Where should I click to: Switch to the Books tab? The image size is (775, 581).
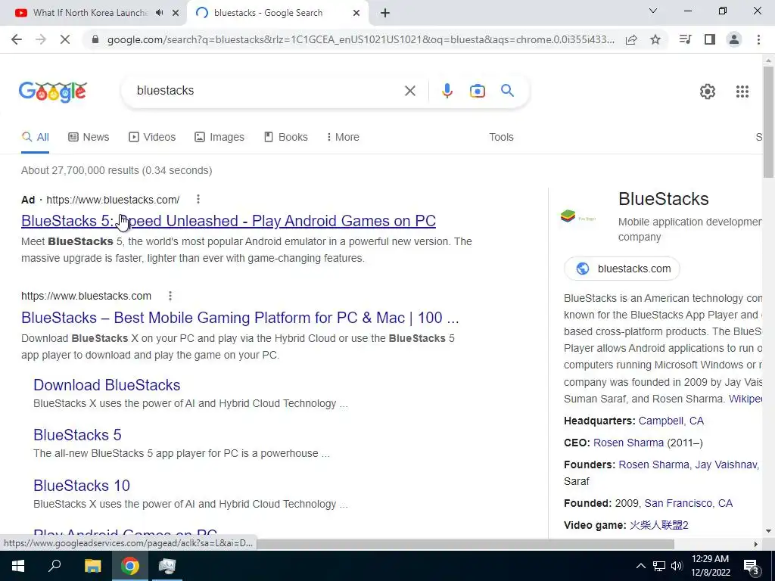286,138
